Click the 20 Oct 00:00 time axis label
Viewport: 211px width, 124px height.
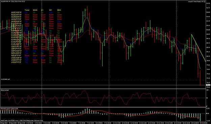click(x=204, y=123)
